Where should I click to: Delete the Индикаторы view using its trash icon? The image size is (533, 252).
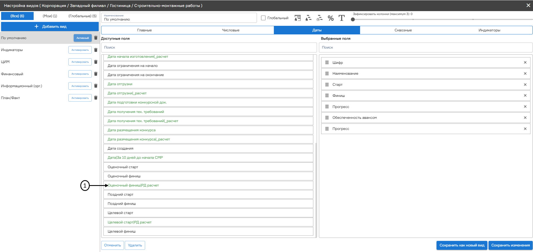tap(96, 50)
